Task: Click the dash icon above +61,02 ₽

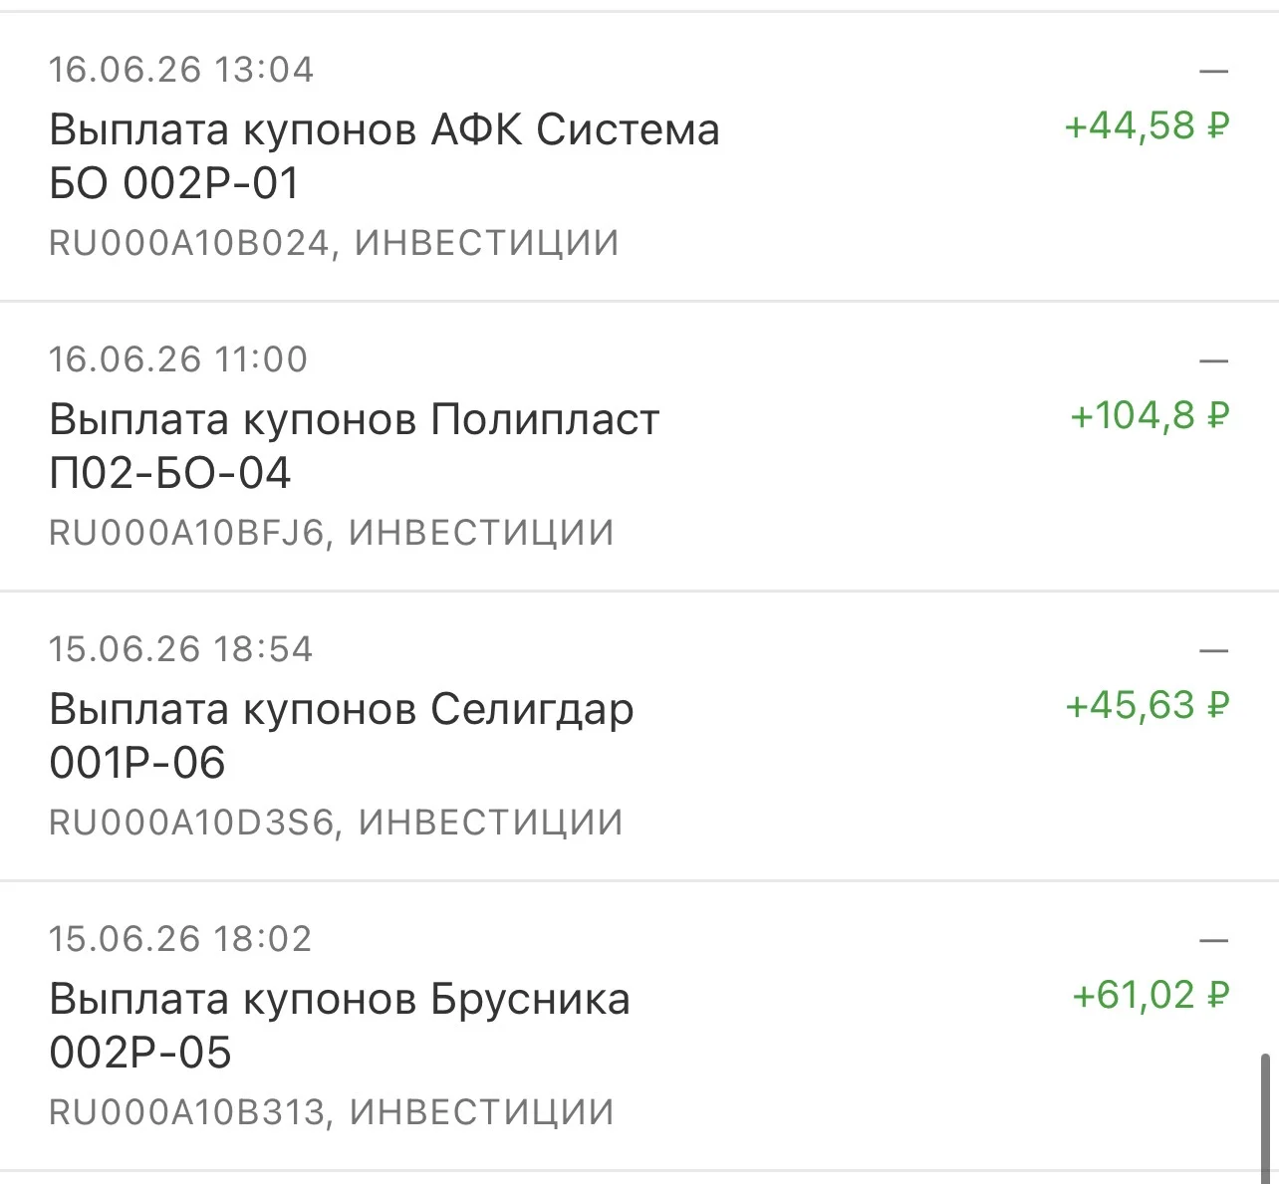Action: (1213, 941)
